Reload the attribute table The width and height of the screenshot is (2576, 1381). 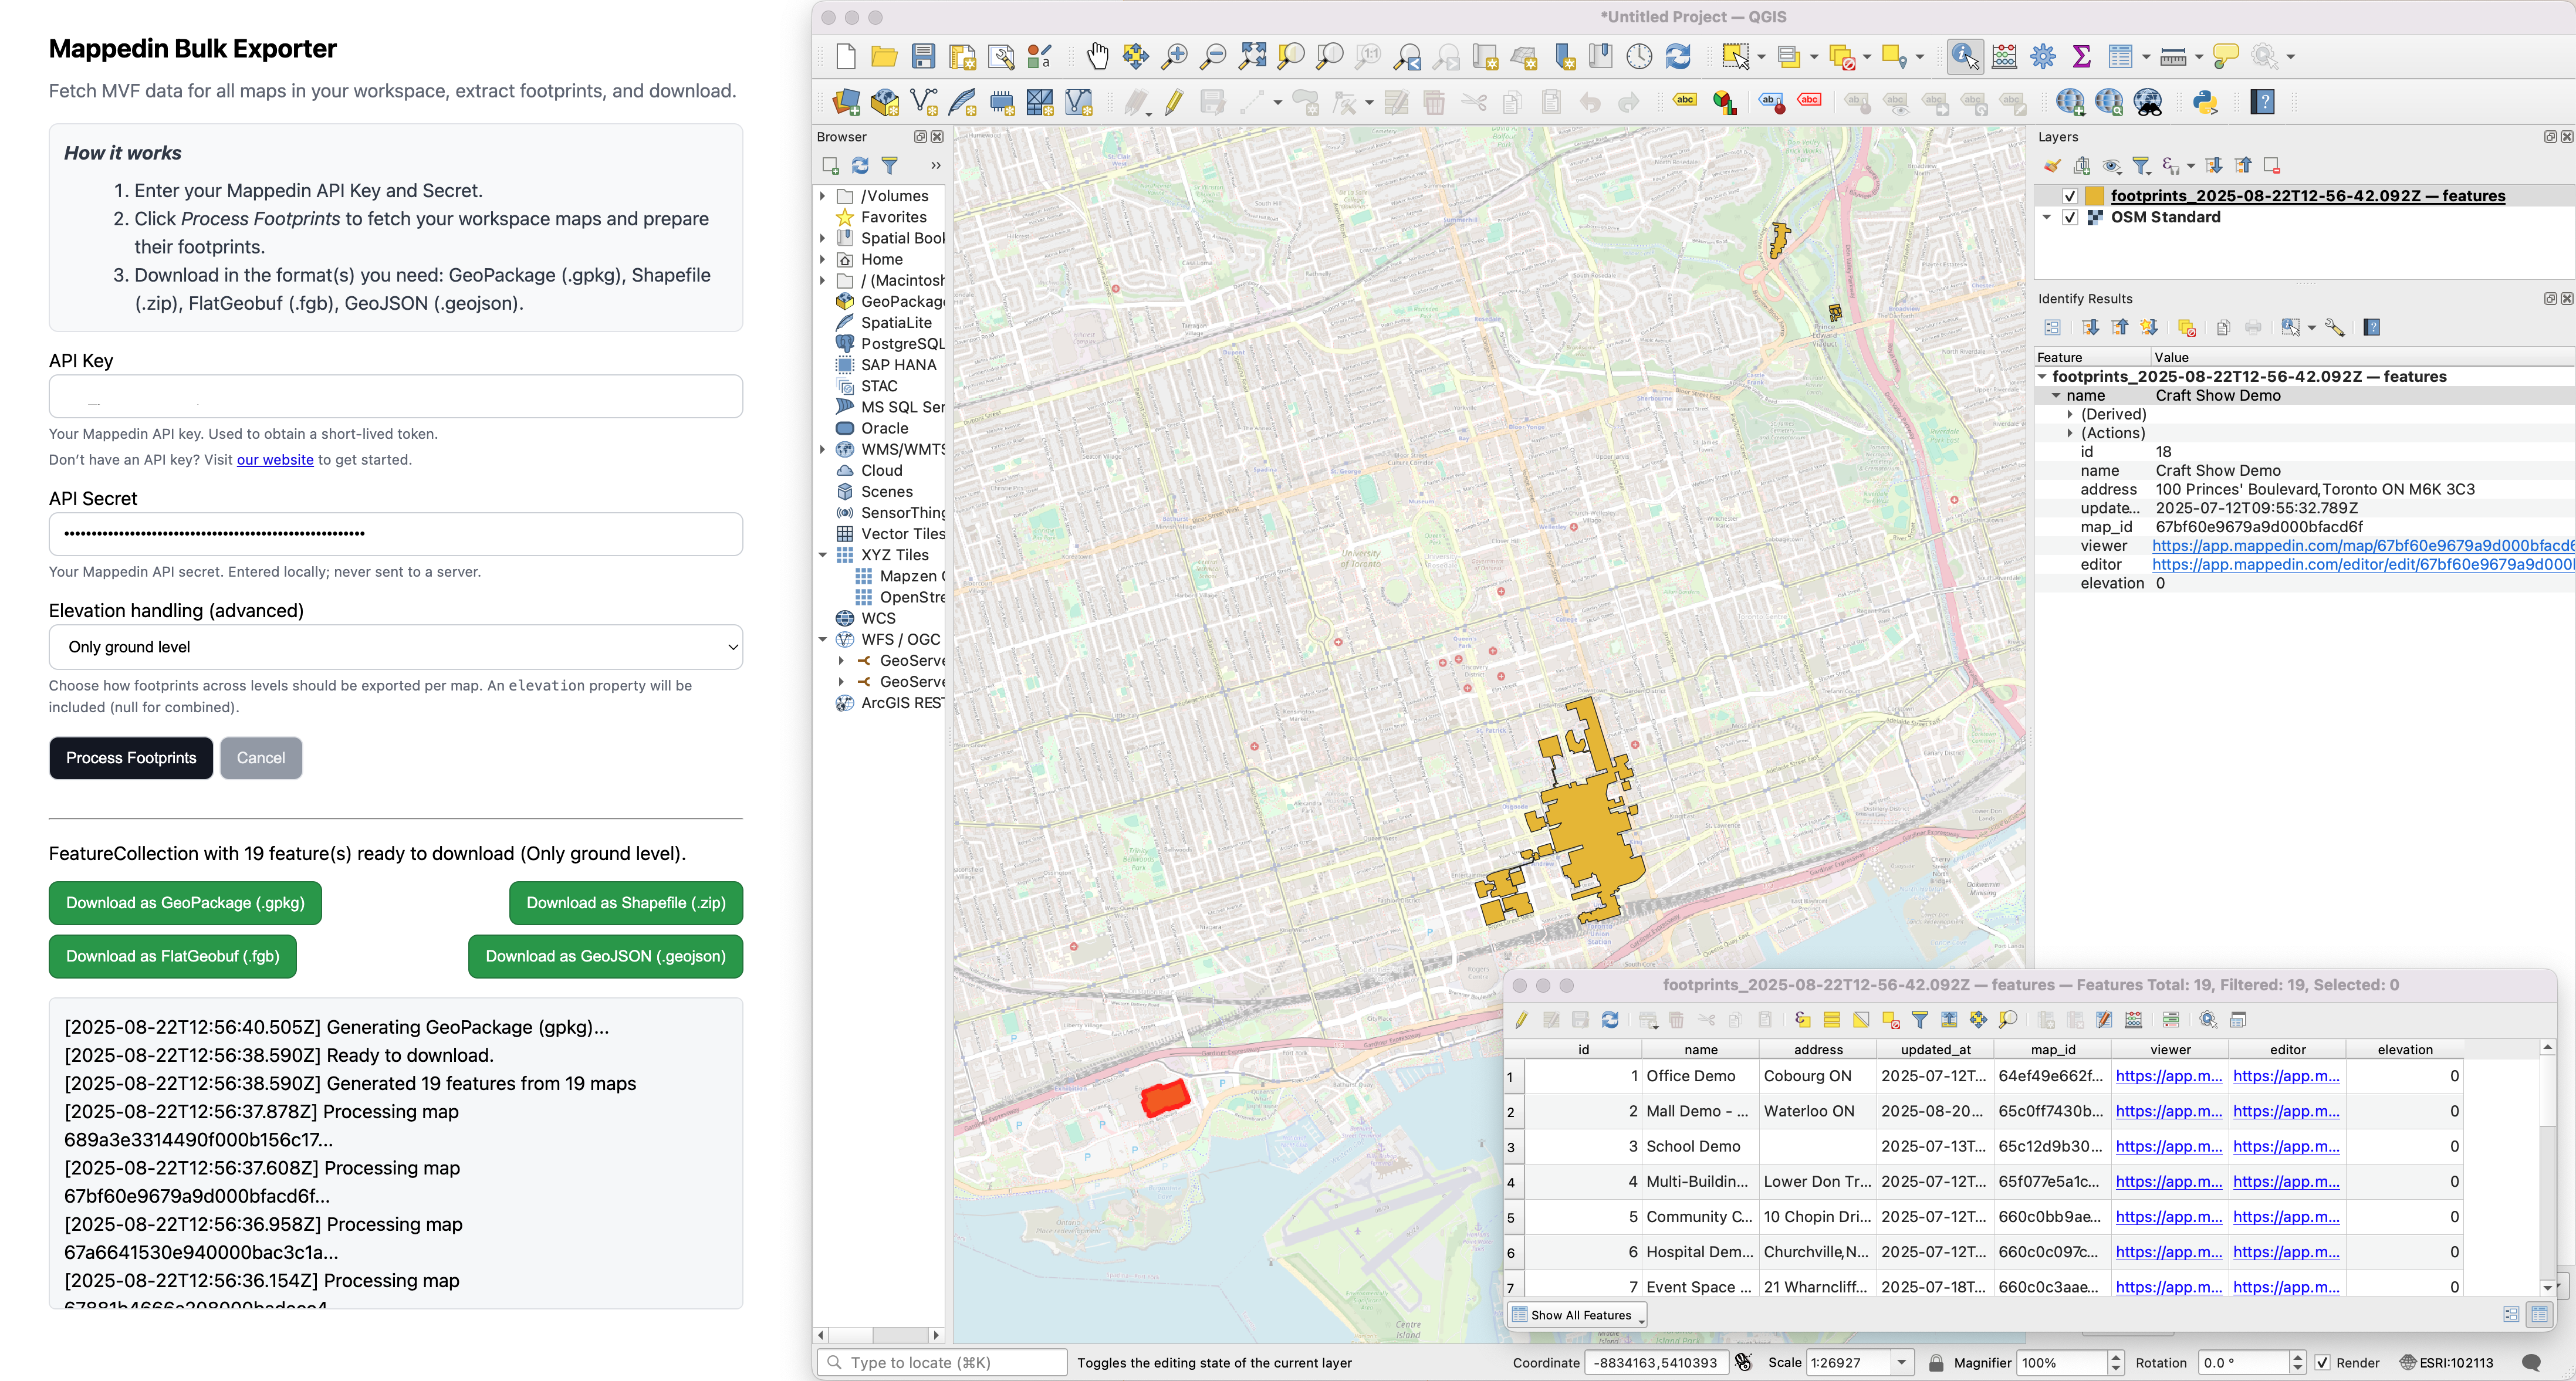click(1610, 1020)
